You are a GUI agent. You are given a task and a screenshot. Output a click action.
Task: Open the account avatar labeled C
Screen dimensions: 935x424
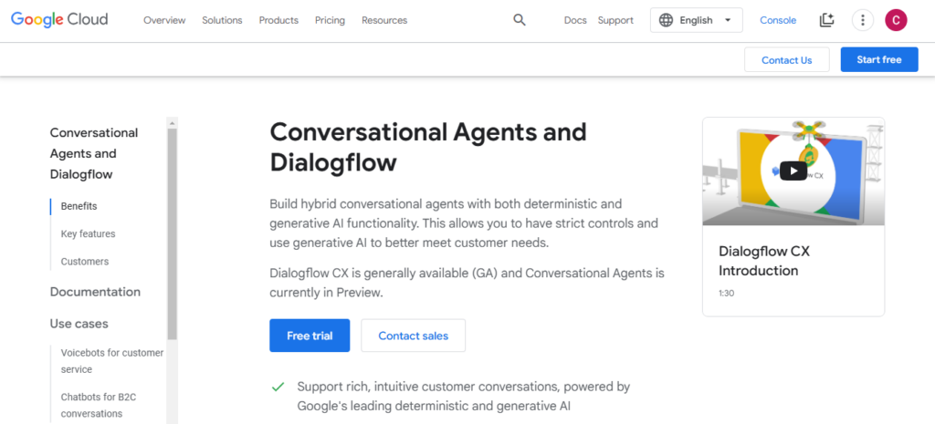pos(896,20)
